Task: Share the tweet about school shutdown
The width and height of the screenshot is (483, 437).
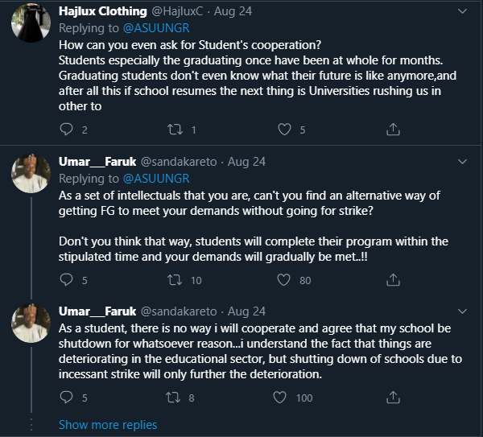Action: (394, 397)
